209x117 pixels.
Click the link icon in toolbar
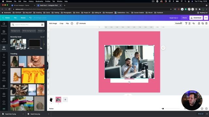[x=194, y=23]
